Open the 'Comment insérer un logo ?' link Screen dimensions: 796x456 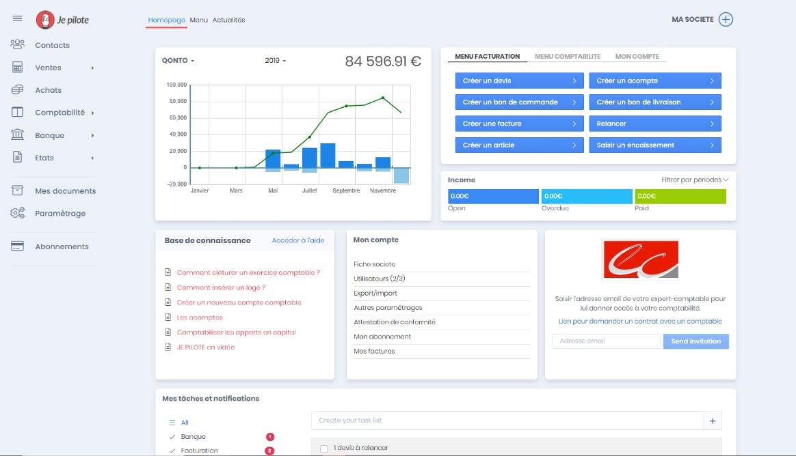click(x=221, y=288)
